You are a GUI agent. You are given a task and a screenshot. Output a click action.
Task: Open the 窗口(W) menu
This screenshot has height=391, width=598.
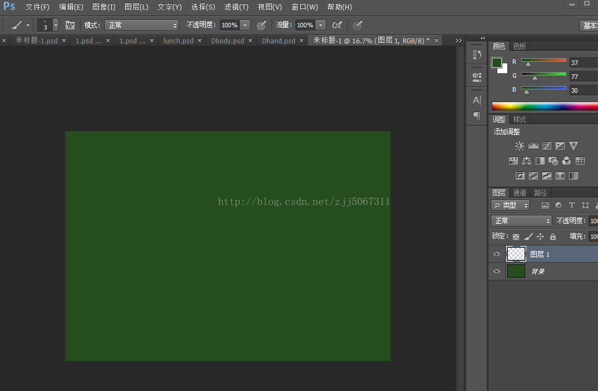click(x=305, y=7)
